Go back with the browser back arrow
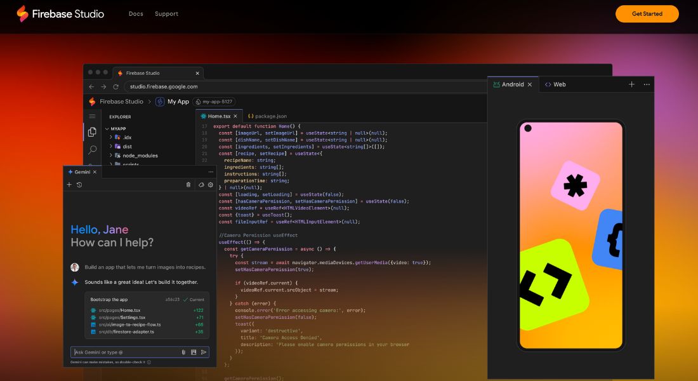Viewport: 698px width, 381px height. (x=91, y=87)
